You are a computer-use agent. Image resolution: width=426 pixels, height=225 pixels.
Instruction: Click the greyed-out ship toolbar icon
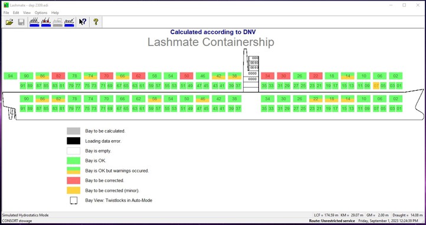[58, 22]
